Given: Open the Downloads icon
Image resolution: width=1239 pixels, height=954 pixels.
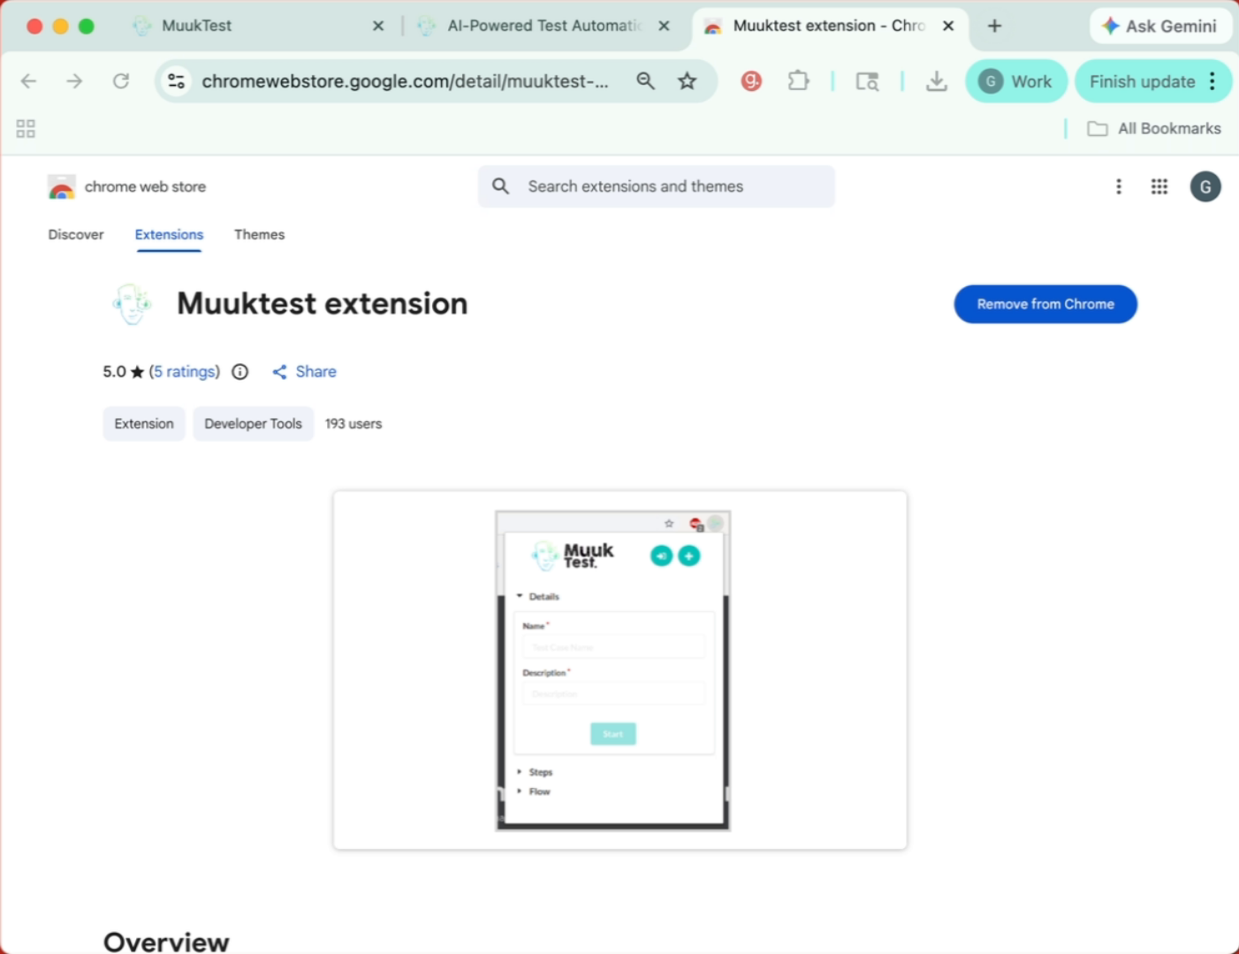Looking at the screenshot, I should 936,81.
